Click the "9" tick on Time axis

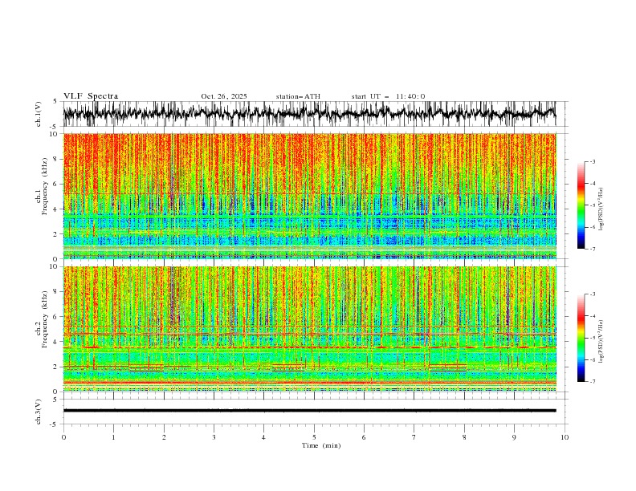(x=514, y=437)
